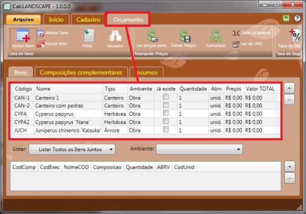Screen dimensions: 306x214
Task: Click the minus button beside items table
Action: coord(289,100)
